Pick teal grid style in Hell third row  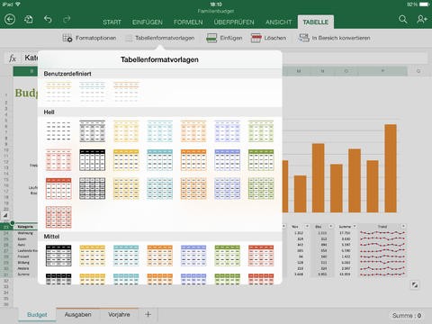pos(160,188)
